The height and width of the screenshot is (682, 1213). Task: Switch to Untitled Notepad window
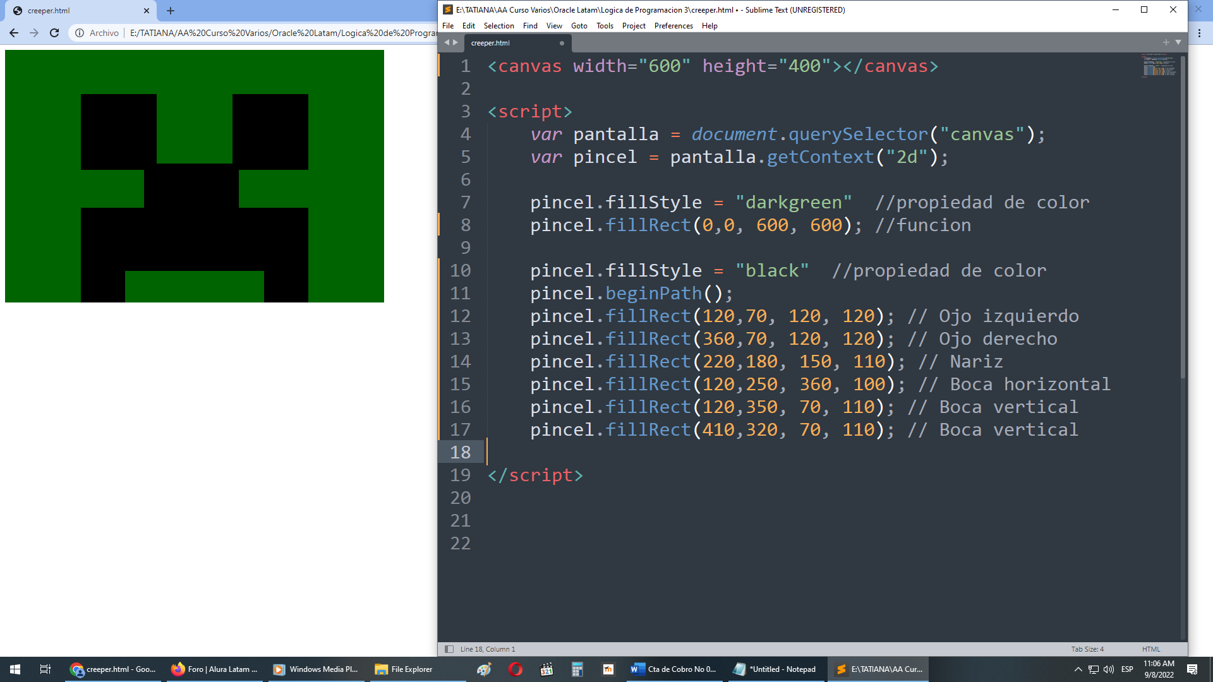(x=775, y=669)
